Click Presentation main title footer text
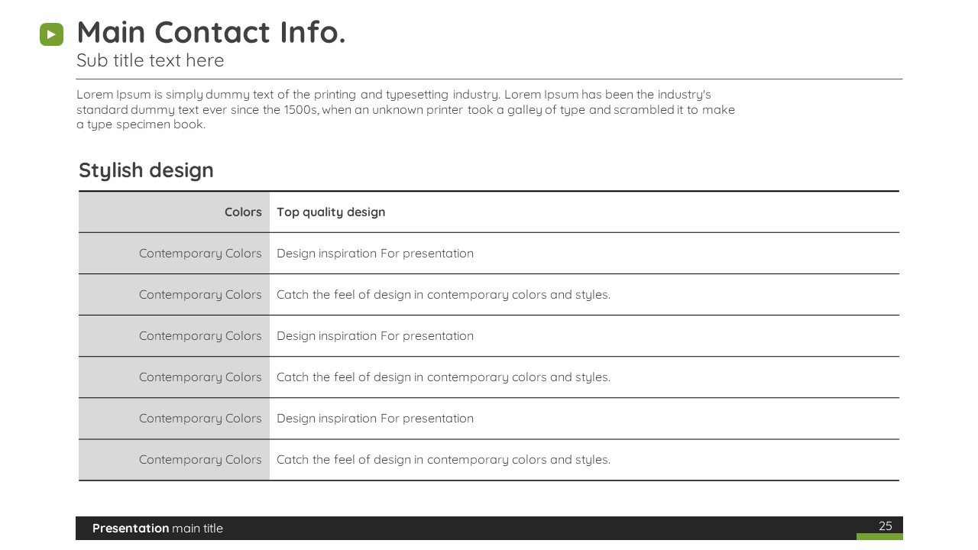Viewport: 978px width, 550px height. 157,529
